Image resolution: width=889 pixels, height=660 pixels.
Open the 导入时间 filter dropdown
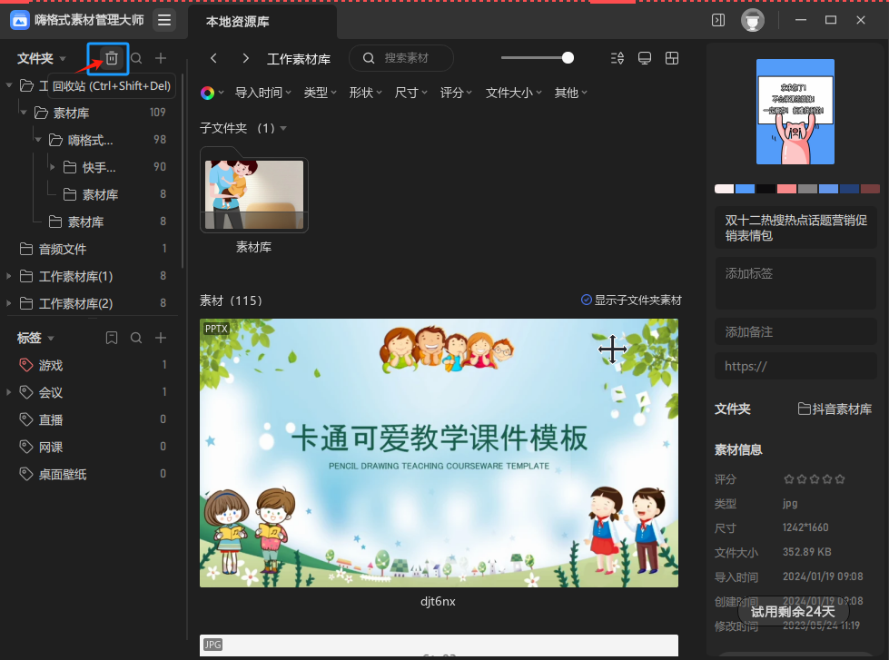click(x=263, y=93)
